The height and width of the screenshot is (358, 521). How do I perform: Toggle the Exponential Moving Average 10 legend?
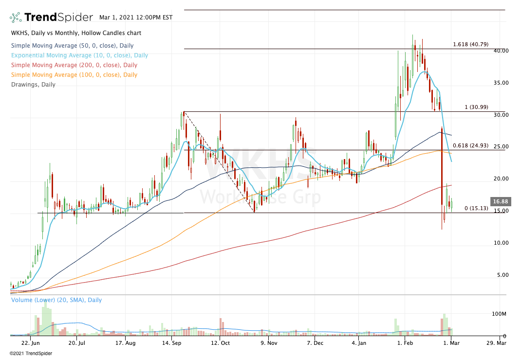(x=79, y=55)
